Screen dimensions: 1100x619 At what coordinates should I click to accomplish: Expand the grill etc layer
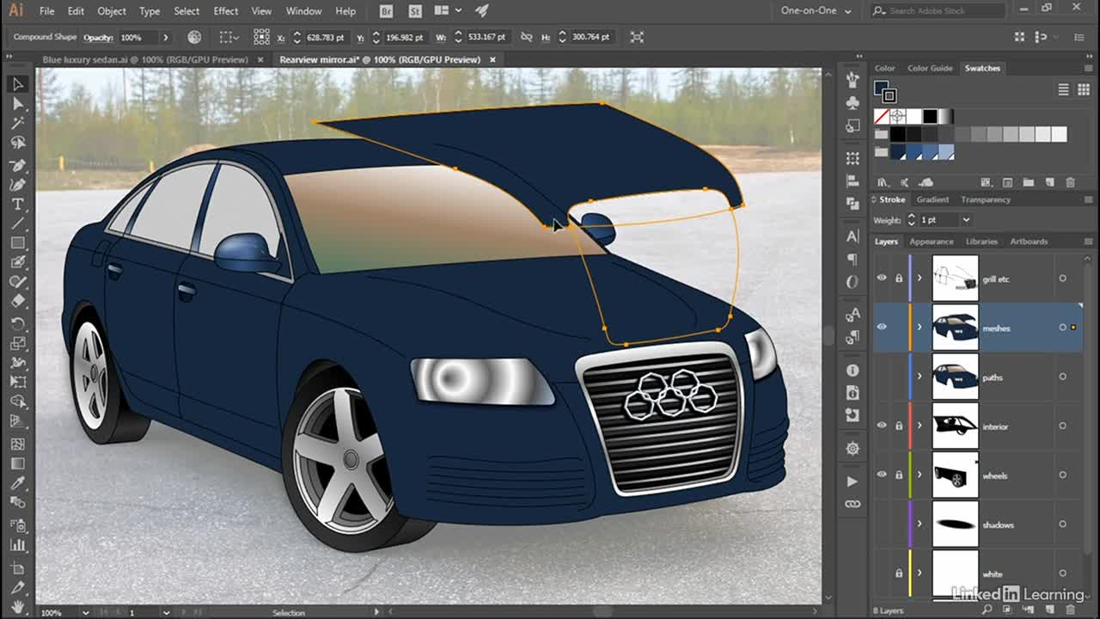[x=920, y=279]
